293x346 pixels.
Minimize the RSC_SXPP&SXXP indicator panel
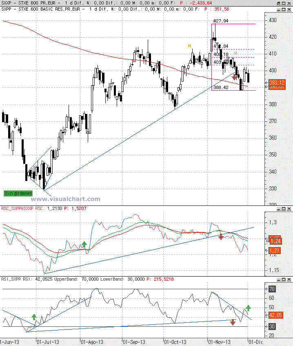click(x=278, y=208)
